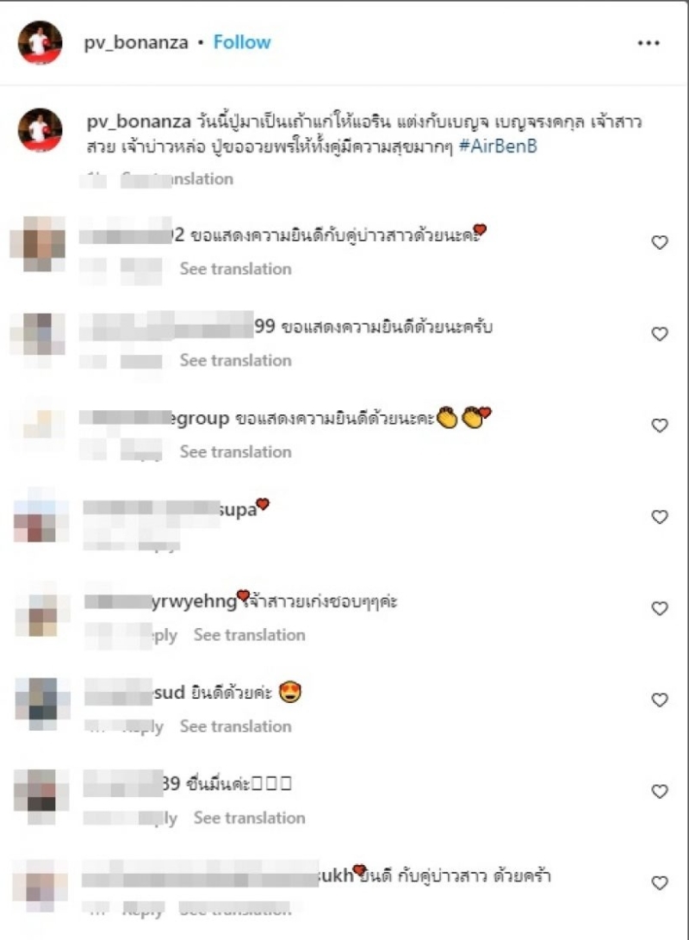Screen dimensions: 689x940
Task: See translation of the first comment
Action: [x=235, y=269]
